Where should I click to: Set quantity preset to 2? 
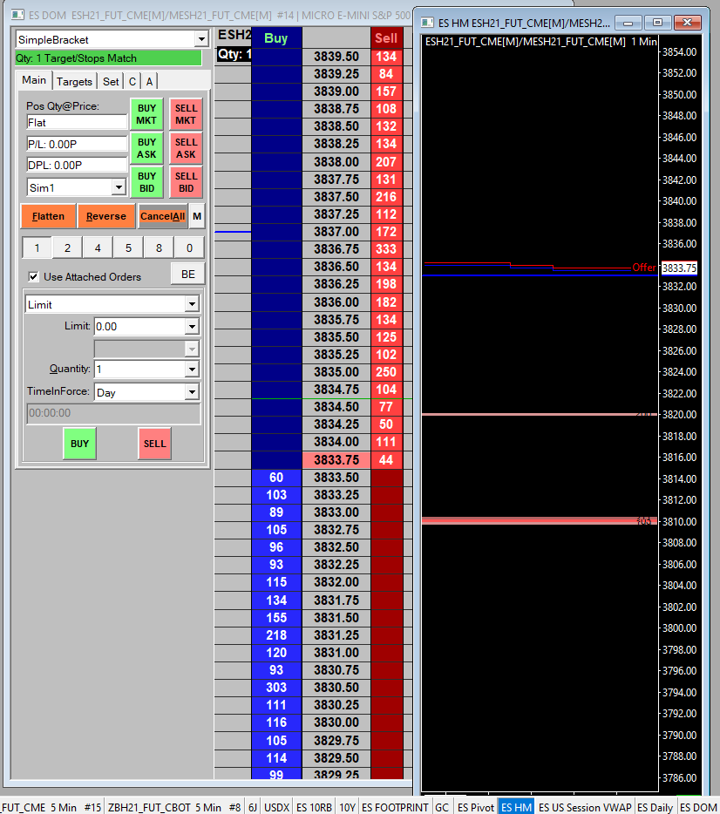[x=67, y=248]
